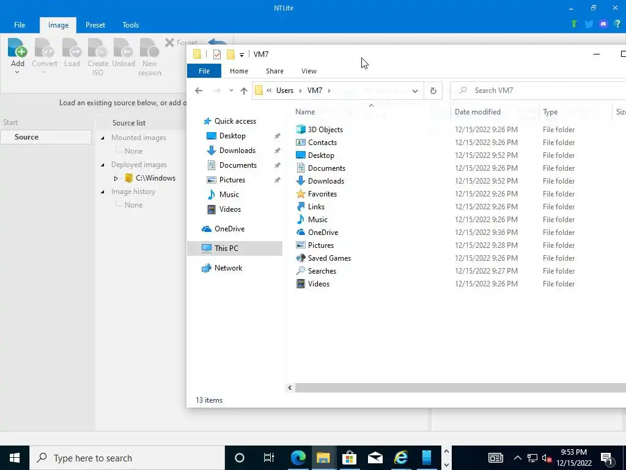The height and width of the screenshot is (470, 626).
Task: Expand the Add dropdown arrow in NTLite
Action: (x=17, y=72)
